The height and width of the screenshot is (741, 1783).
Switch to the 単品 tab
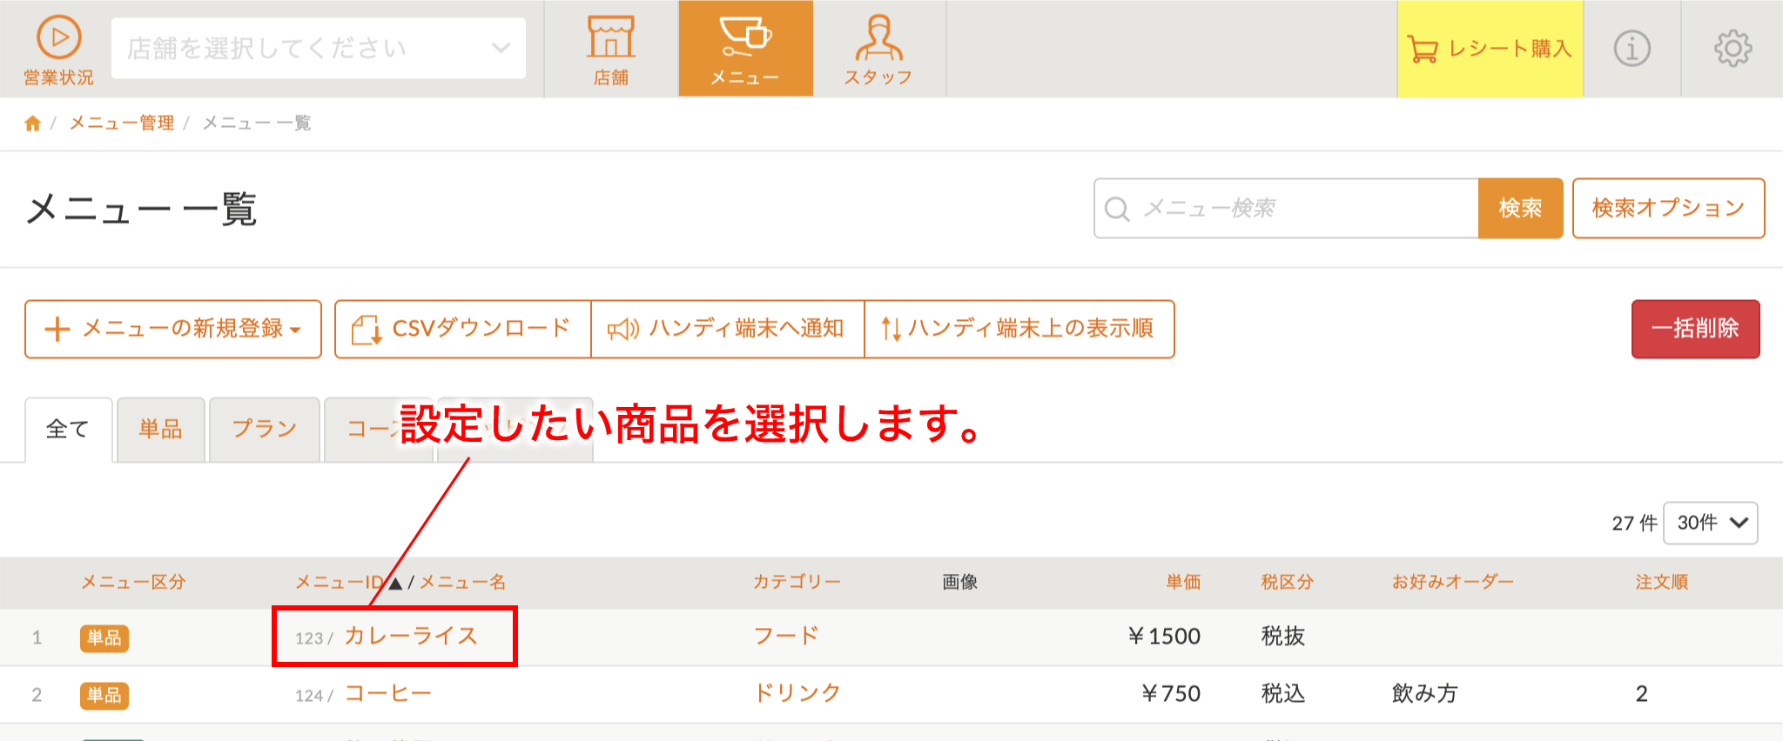[x=161, y=429]
